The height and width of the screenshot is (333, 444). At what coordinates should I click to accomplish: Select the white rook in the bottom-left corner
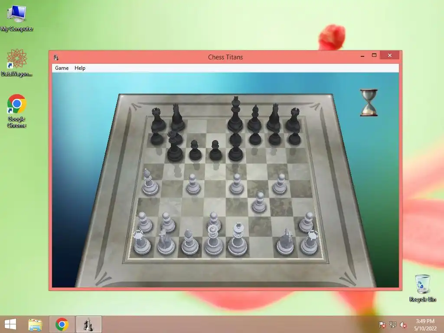(142, 242)
